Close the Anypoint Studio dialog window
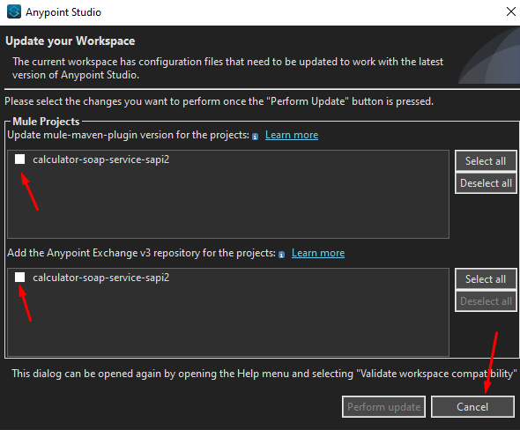520x430 pixels. (510, 11)
